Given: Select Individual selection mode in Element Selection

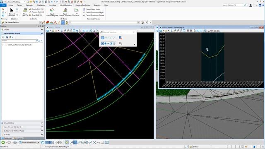Looking at the screenshot, I should [102, 38].
